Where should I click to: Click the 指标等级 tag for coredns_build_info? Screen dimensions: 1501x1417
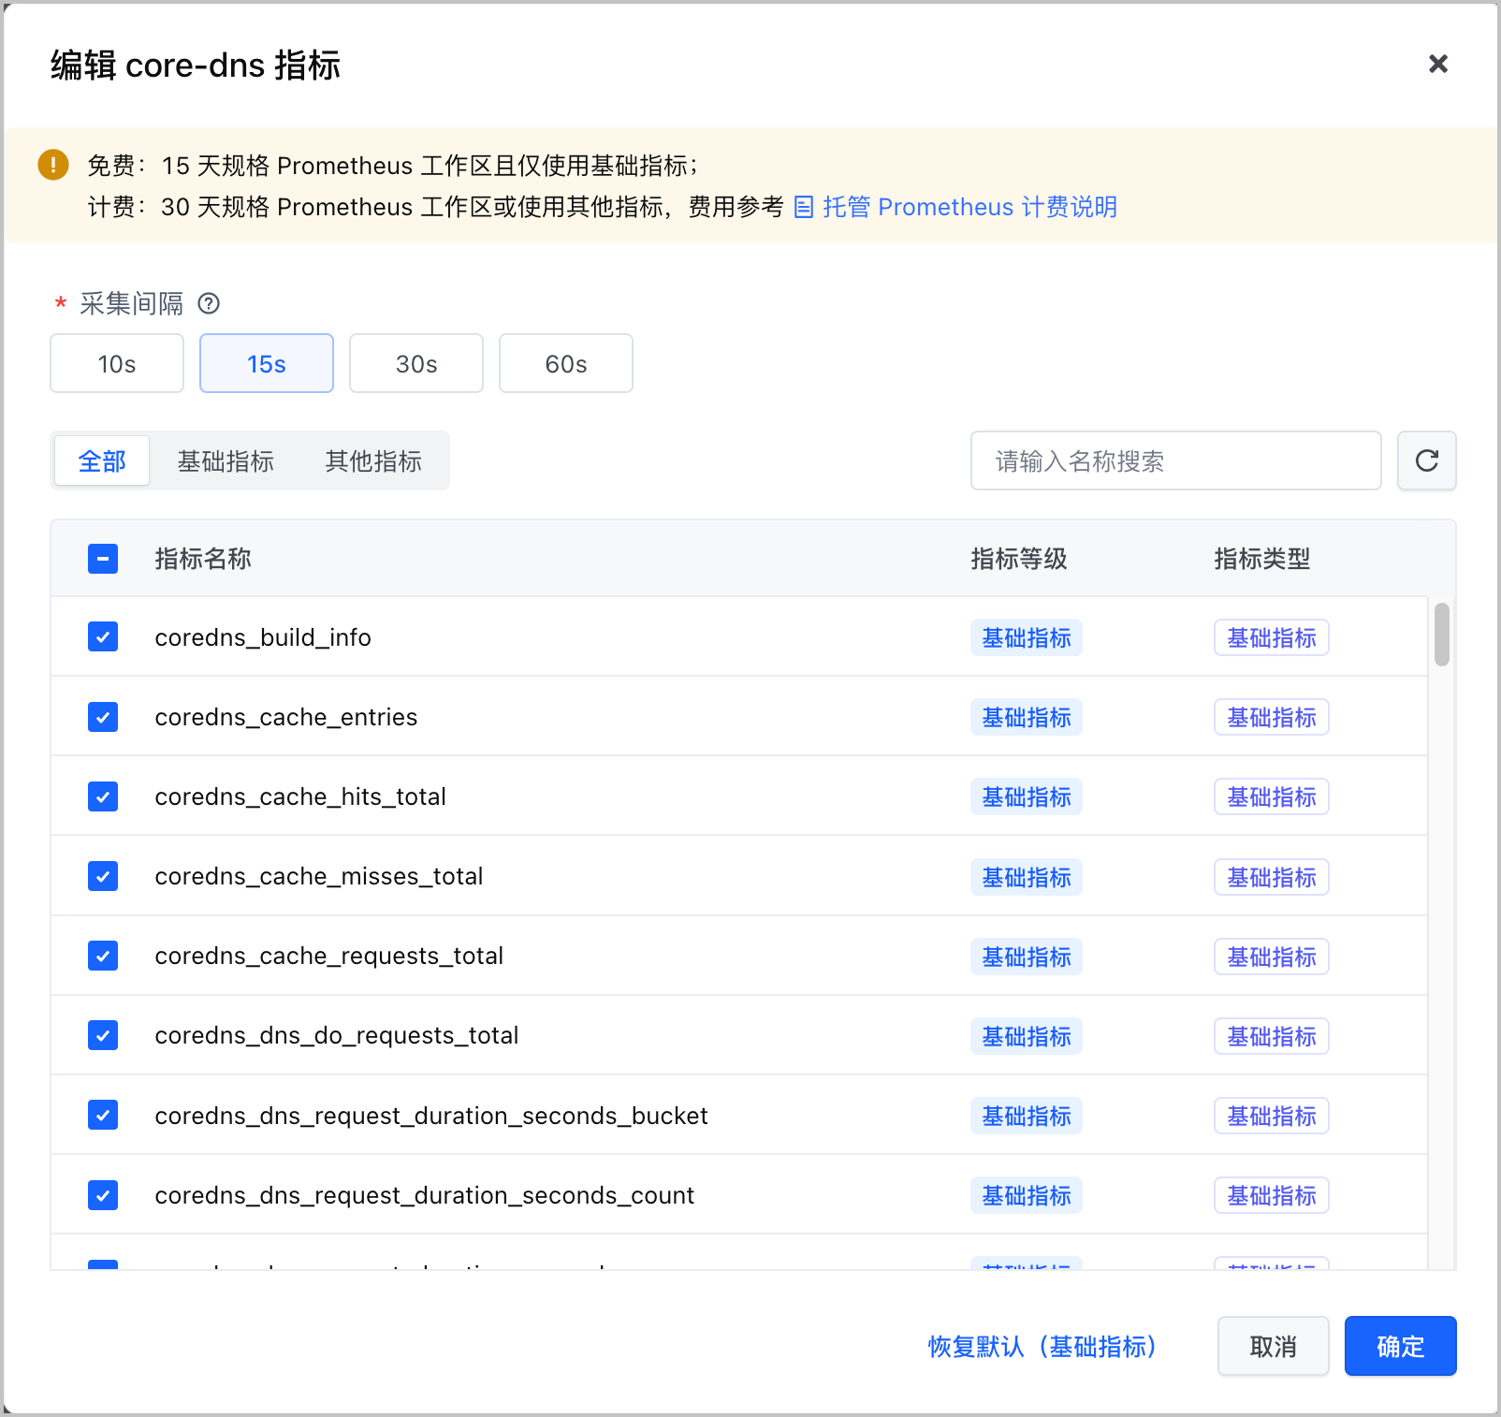pos(1027,637)
